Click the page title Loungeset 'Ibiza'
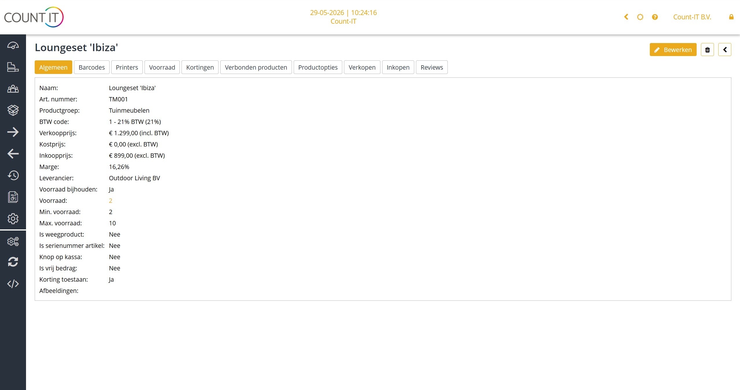Screen dimensions: 740x390 (x=76, y=47)
